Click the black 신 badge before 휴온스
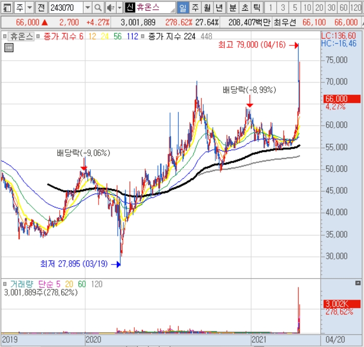This screenshot has height=347, width=364. [x=130, y=8]
